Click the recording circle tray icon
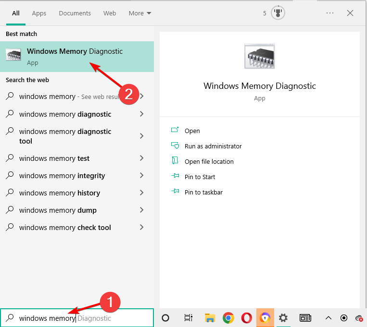Viewport: 367px width, 327px height. (344, 318)
